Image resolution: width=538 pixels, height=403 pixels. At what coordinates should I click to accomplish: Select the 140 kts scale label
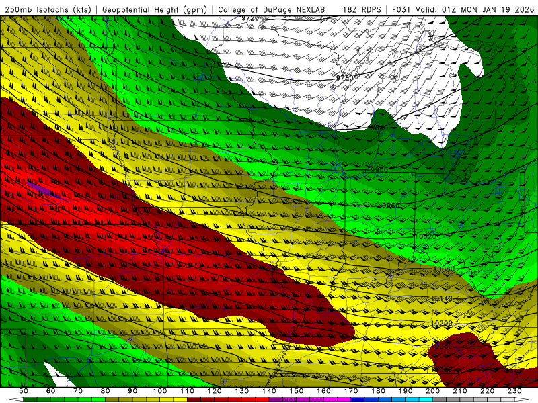pyautogui.click(x=270, y=391)
